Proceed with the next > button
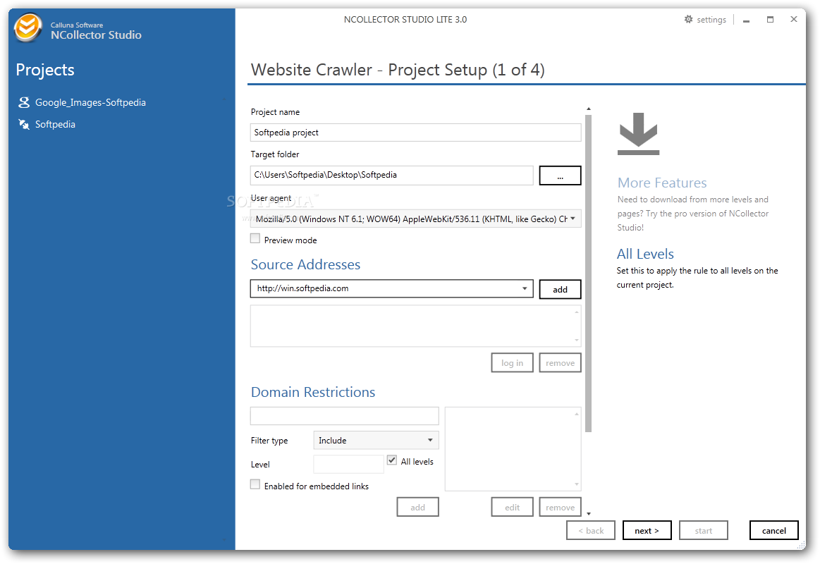The width and height of the screenshot is (820, 564). 647,531
